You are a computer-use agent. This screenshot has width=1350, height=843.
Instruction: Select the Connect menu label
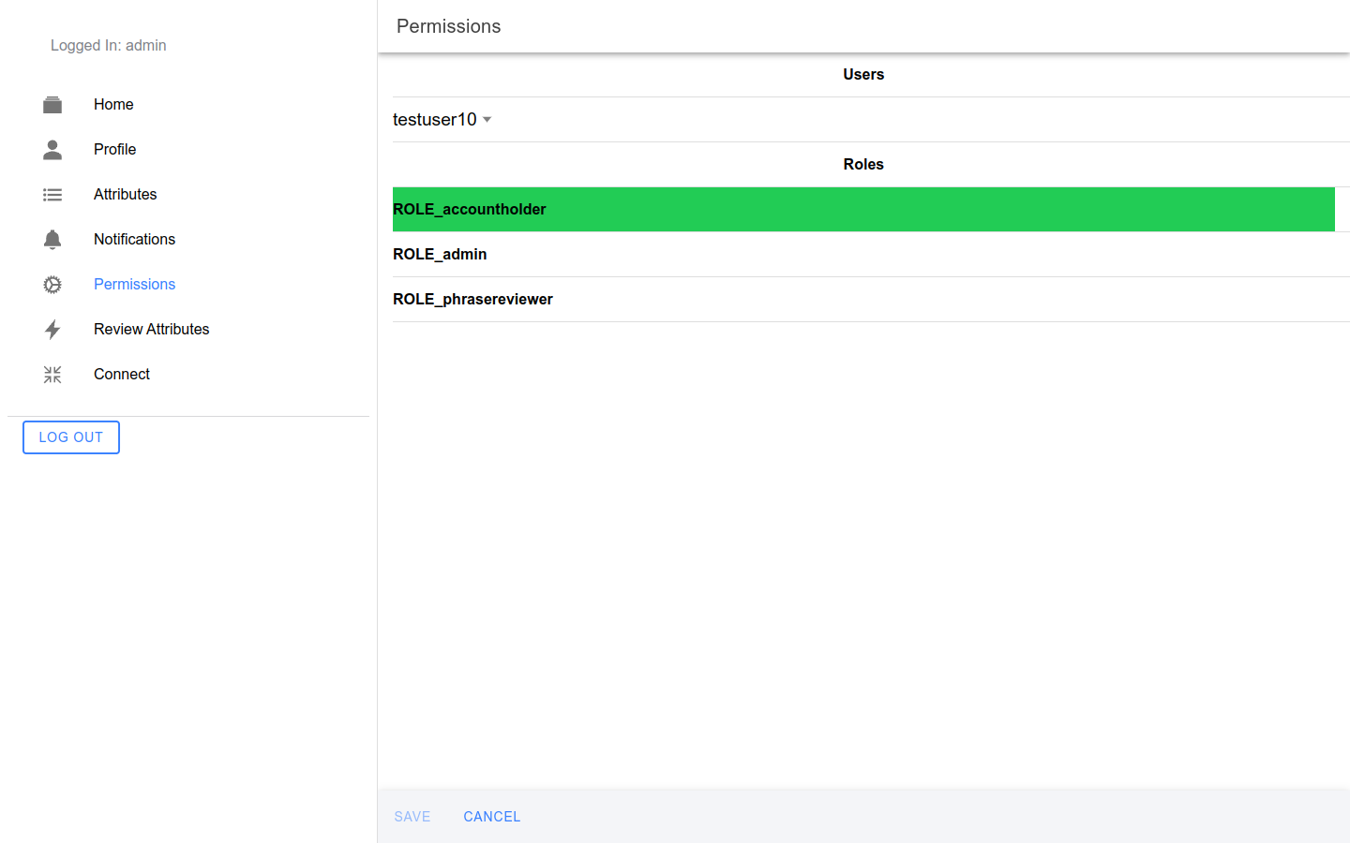pyautogui.click(x=122, y=375)
